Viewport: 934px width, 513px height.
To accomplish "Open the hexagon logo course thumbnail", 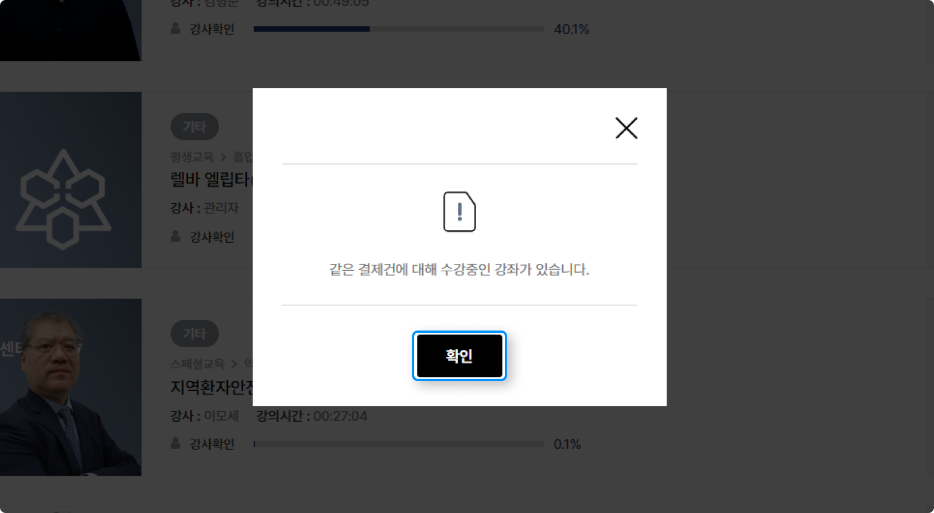I will click(71, 180).
